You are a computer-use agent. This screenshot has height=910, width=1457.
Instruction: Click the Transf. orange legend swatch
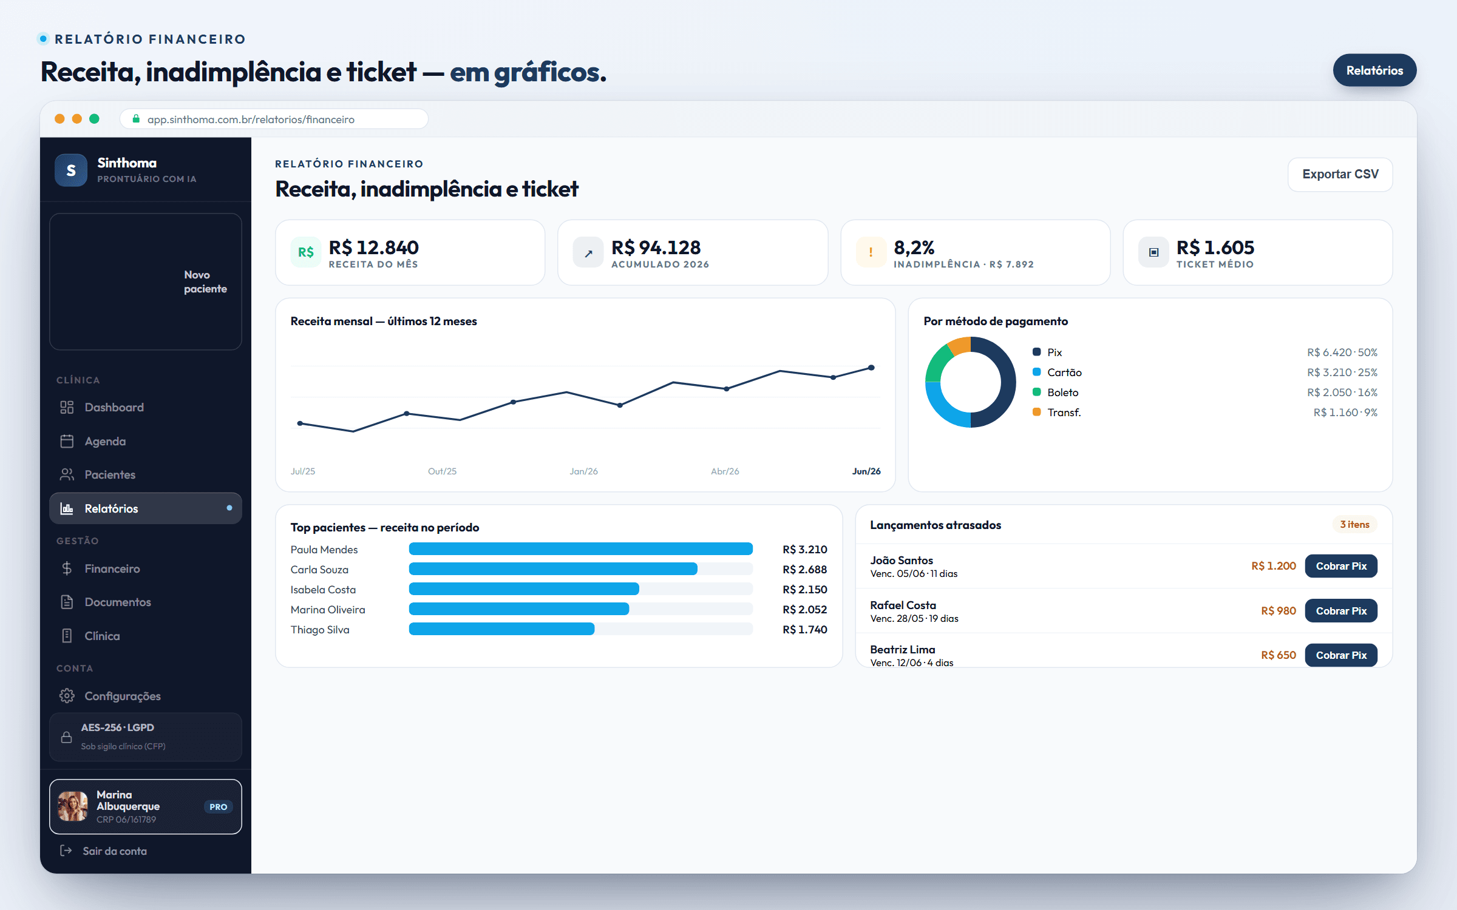click(1037, 412)
